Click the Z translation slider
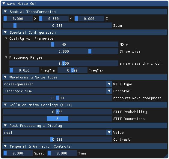The width and height of the screenshot is (169, 159). click(89, 19)
